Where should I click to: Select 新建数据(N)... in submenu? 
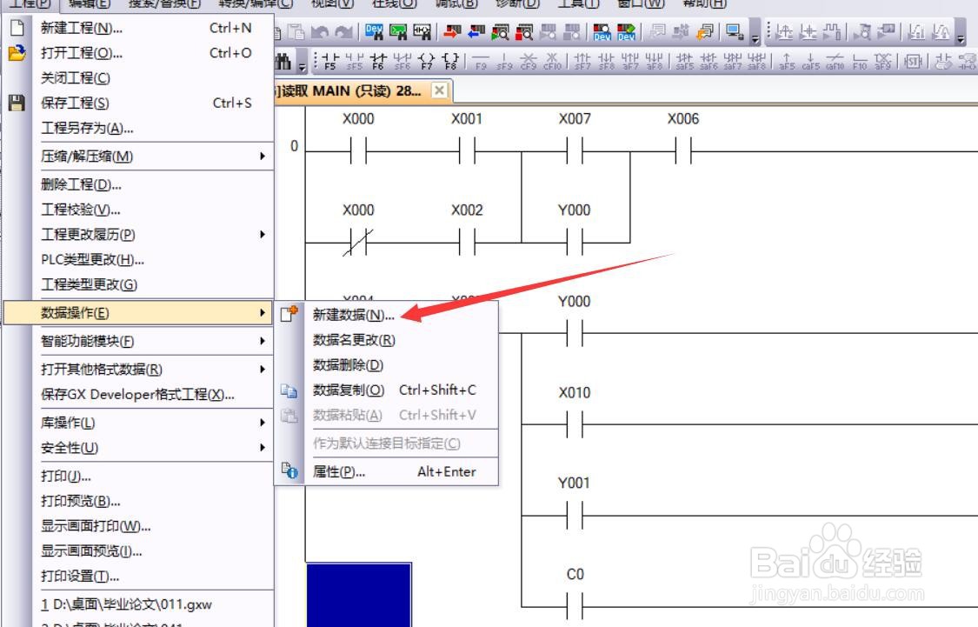pos(387,315)
